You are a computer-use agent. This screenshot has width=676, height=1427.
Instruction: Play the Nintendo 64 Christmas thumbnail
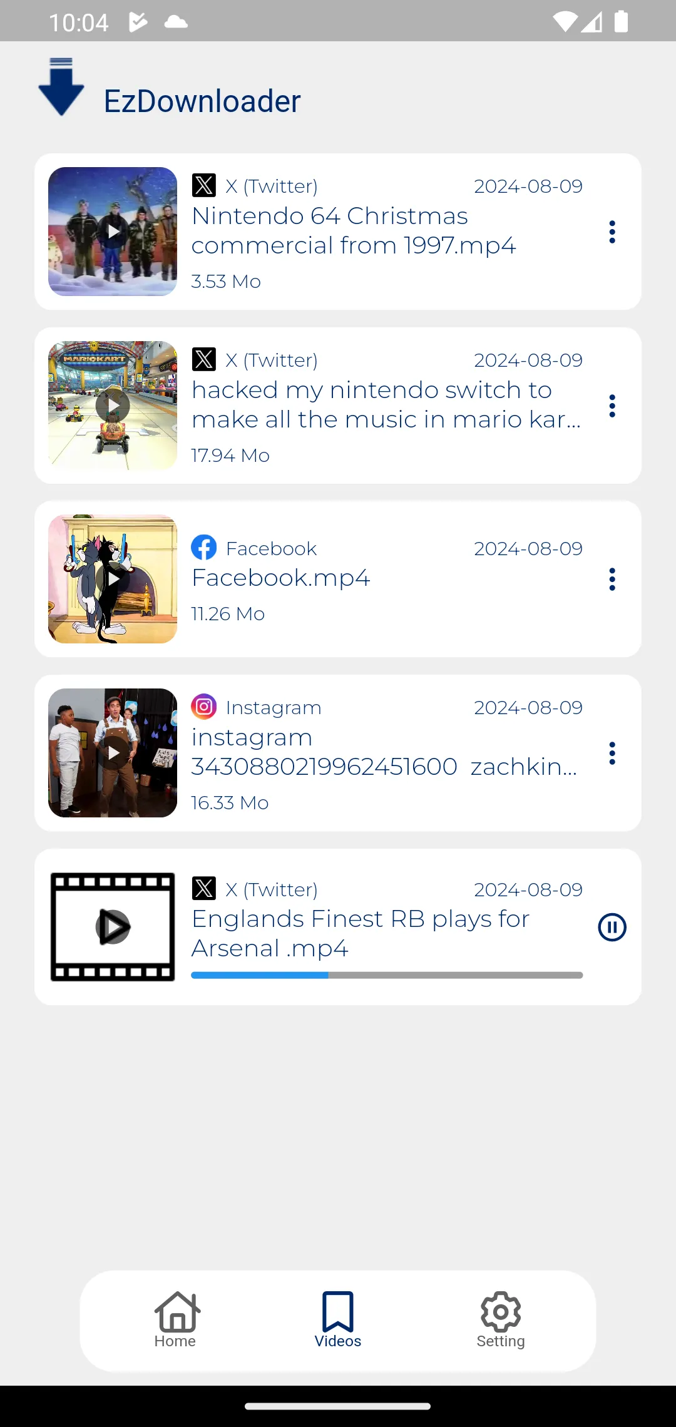point(113,232)
